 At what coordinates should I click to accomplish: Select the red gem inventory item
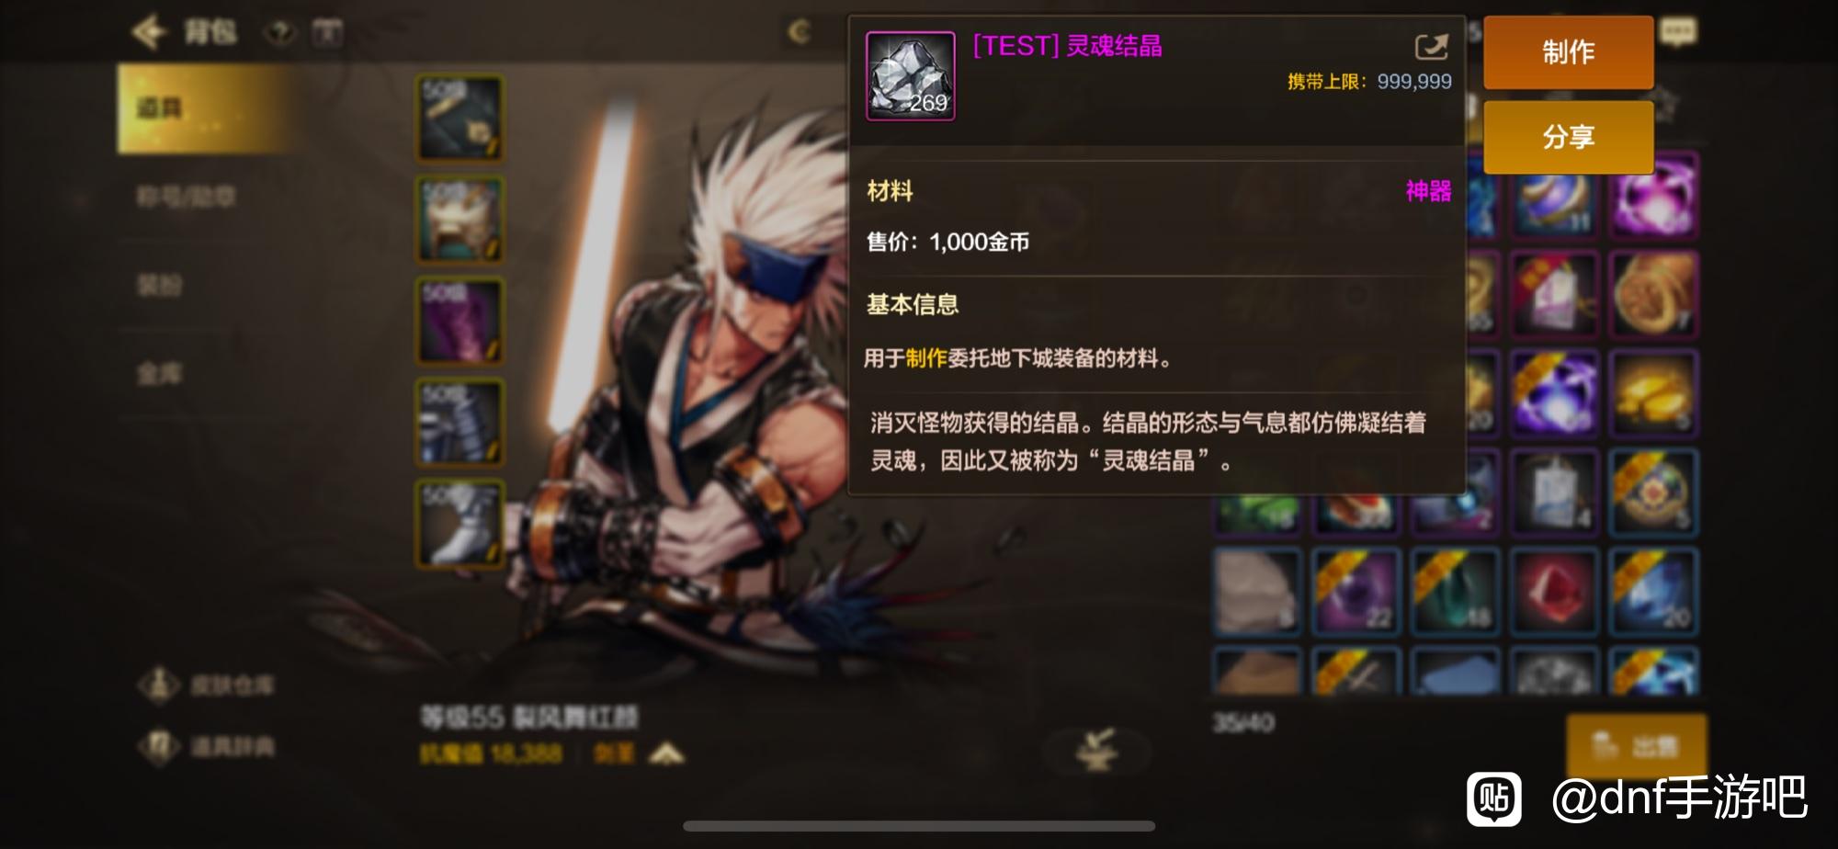tap(1554, 591)
